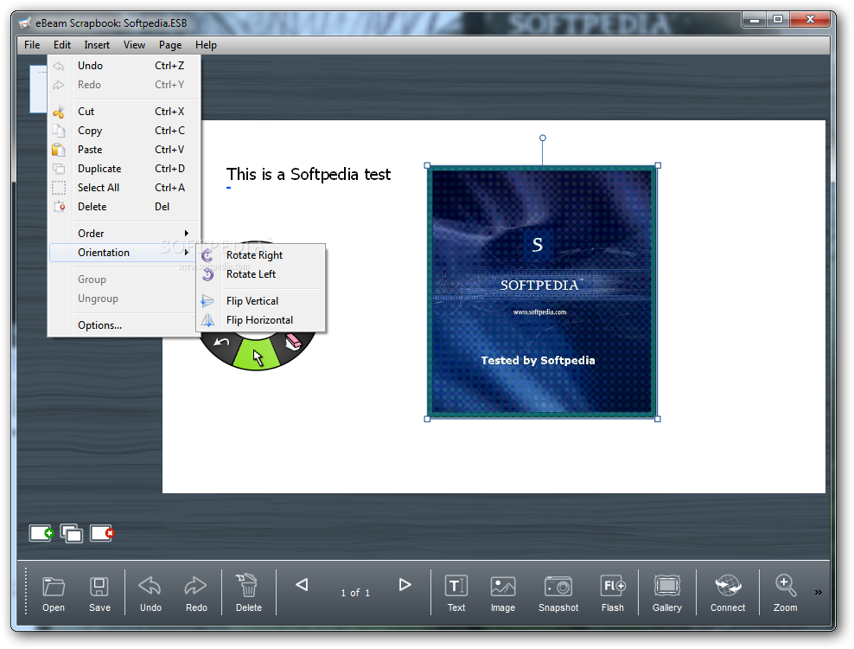Click the Connect globe icon
This screenshot has height=649, width=854.
tap(728, 587)
